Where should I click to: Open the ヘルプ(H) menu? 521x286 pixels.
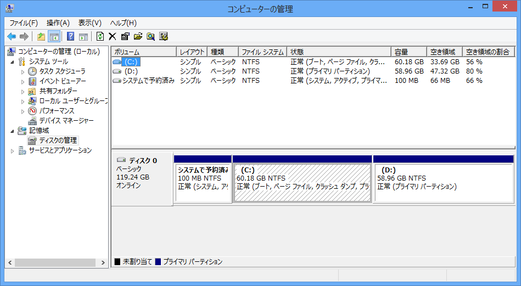click(123, 23)
